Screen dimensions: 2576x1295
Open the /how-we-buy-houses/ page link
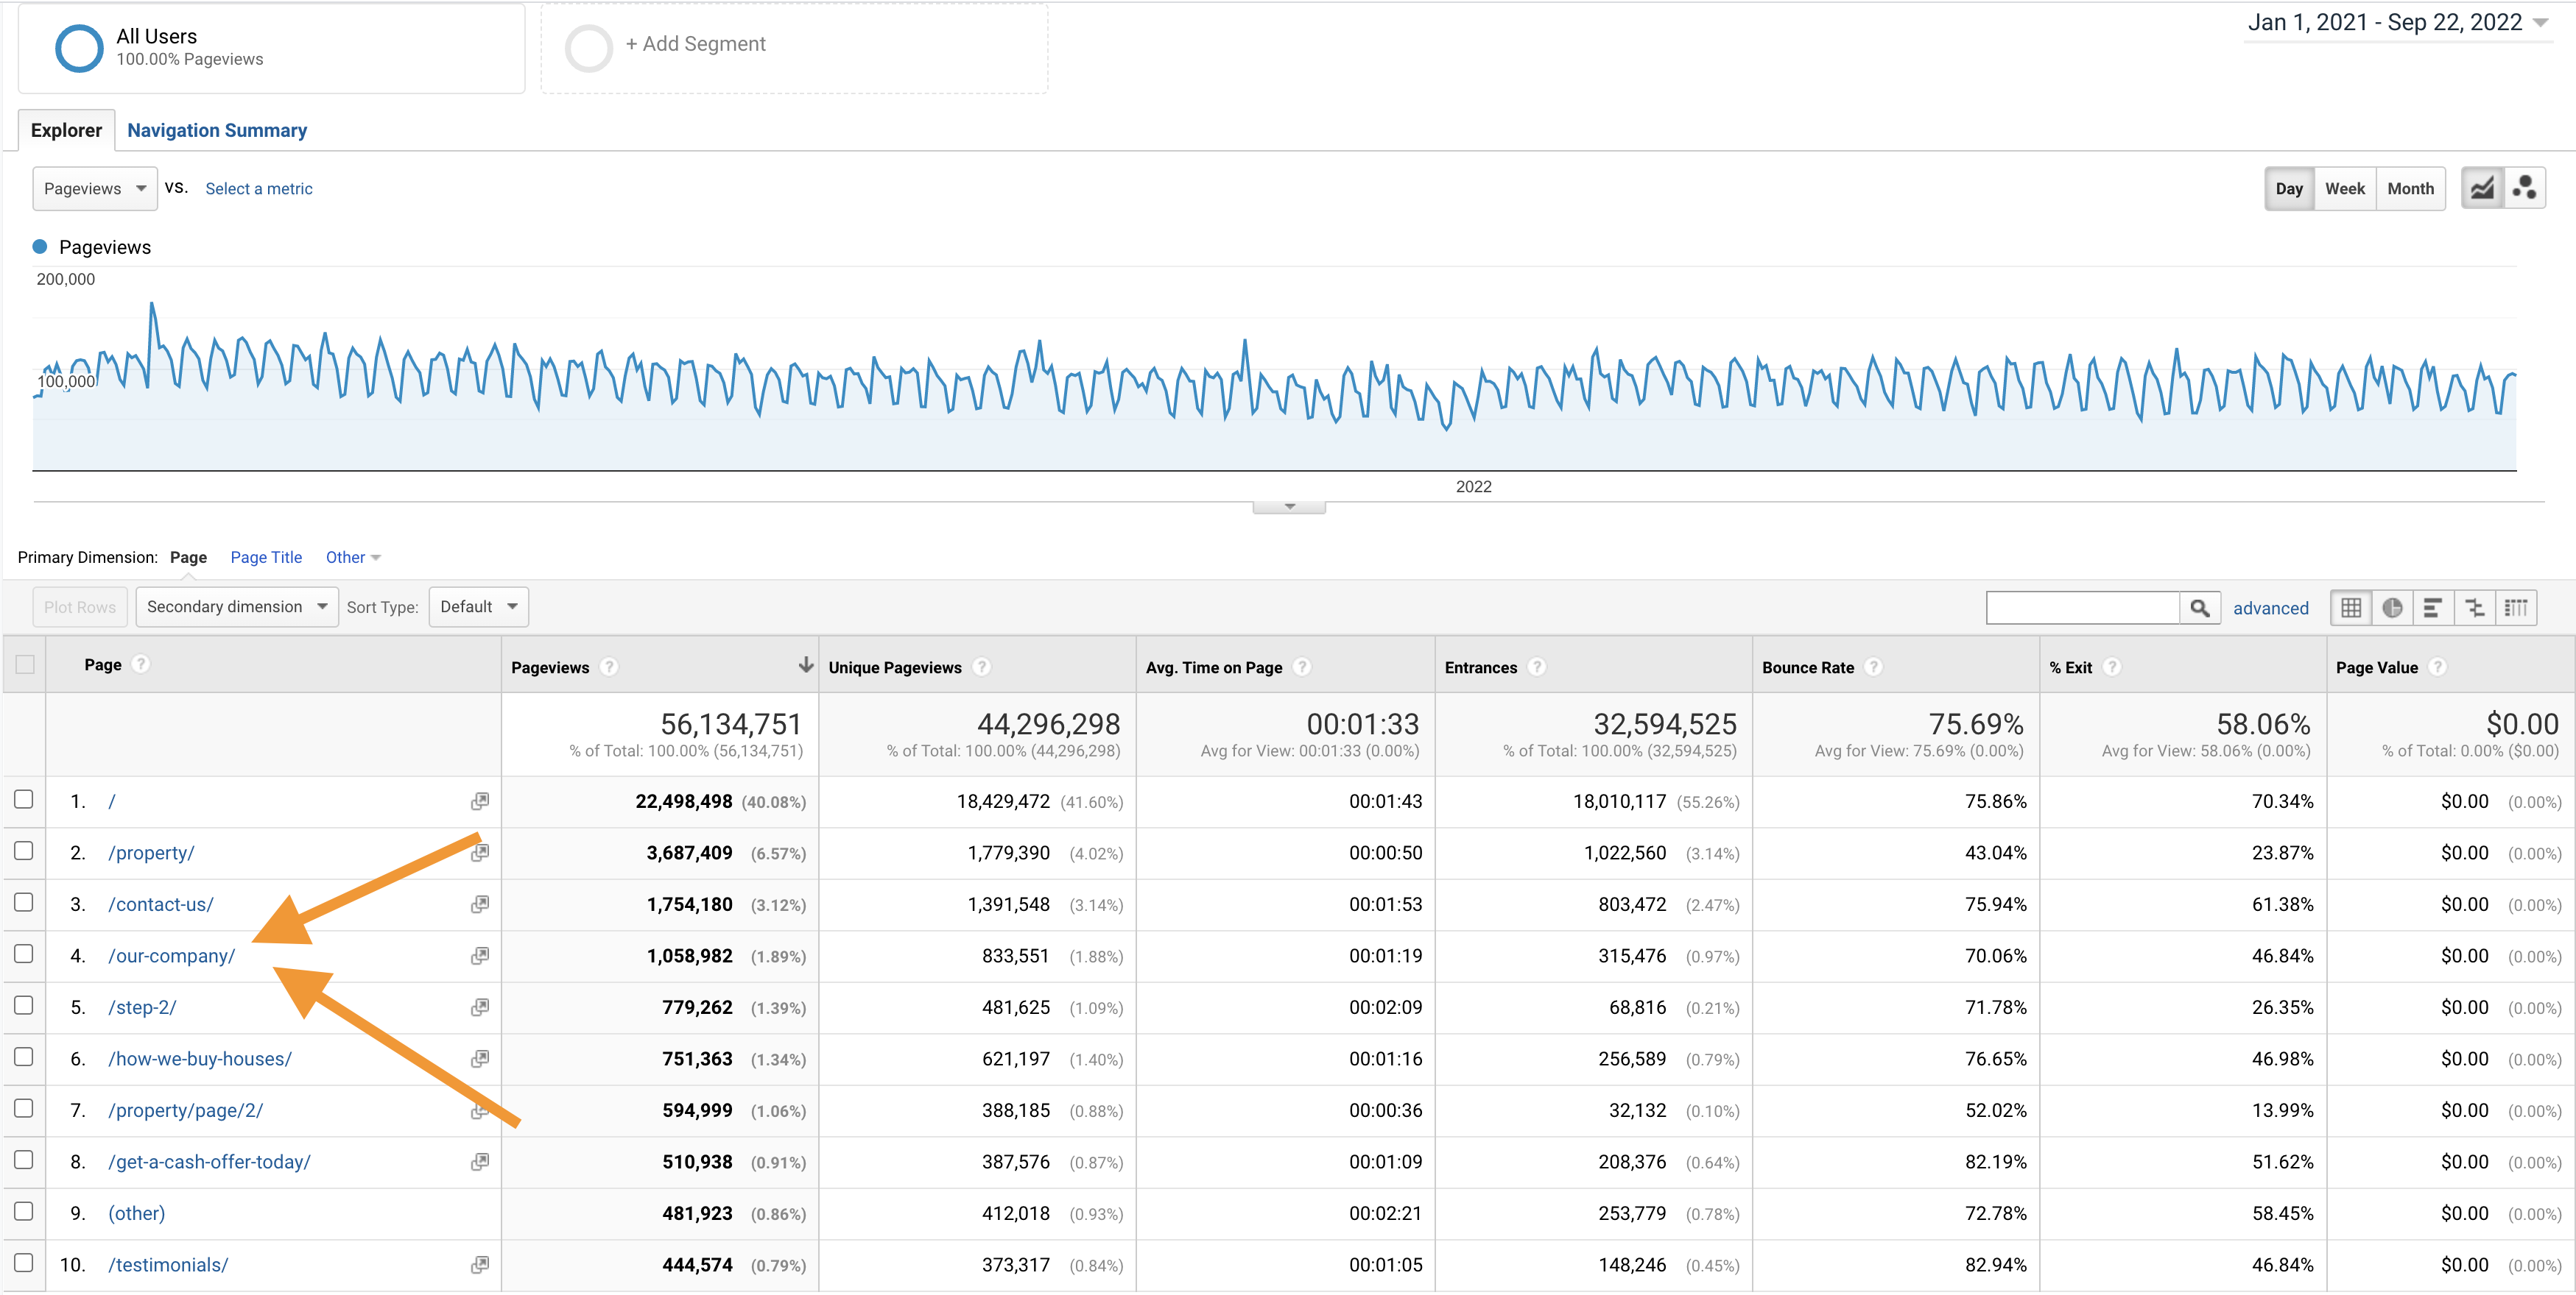pyautogui.click(x=200, y=1060)
